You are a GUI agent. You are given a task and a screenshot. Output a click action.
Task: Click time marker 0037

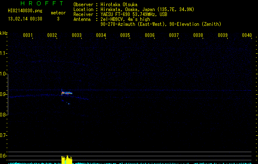coord(174,35)
